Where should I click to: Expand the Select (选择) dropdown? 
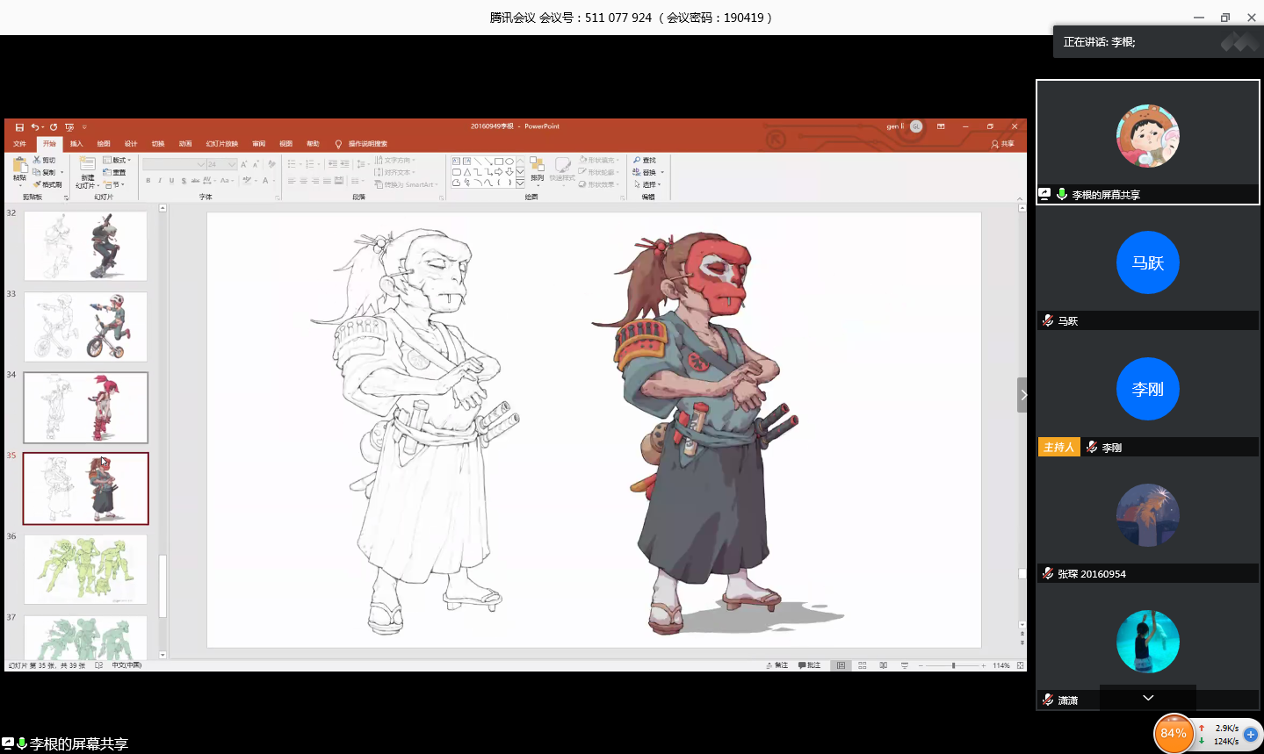[x=649, y=184]
